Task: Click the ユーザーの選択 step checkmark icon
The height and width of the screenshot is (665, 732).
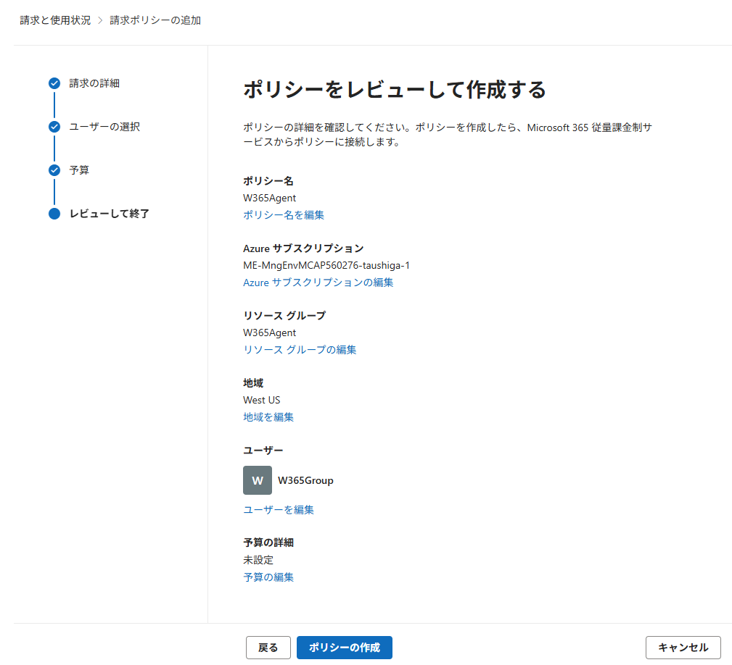Action: [x=54, y=127]
